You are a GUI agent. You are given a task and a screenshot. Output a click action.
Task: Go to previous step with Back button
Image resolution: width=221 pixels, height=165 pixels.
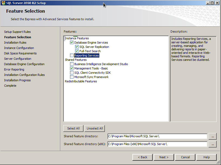(x=142, y=157)
